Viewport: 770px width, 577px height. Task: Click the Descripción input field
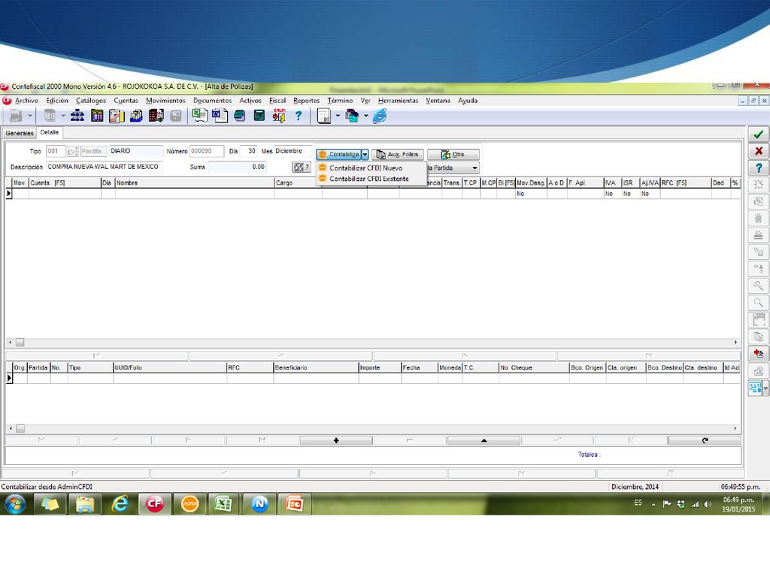point(104,167)
